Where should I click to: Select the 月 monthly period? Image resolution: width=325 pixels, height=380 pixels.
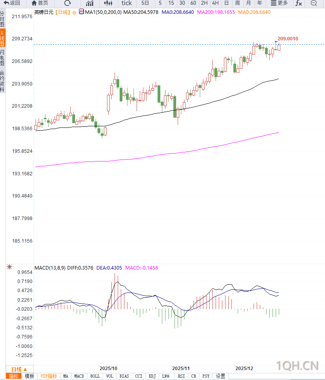(248, 3)
